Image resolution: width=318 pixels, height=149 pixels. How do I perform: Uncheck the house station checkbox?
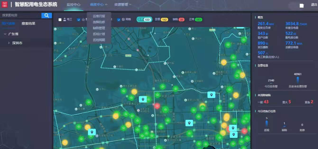click(79, 20)
